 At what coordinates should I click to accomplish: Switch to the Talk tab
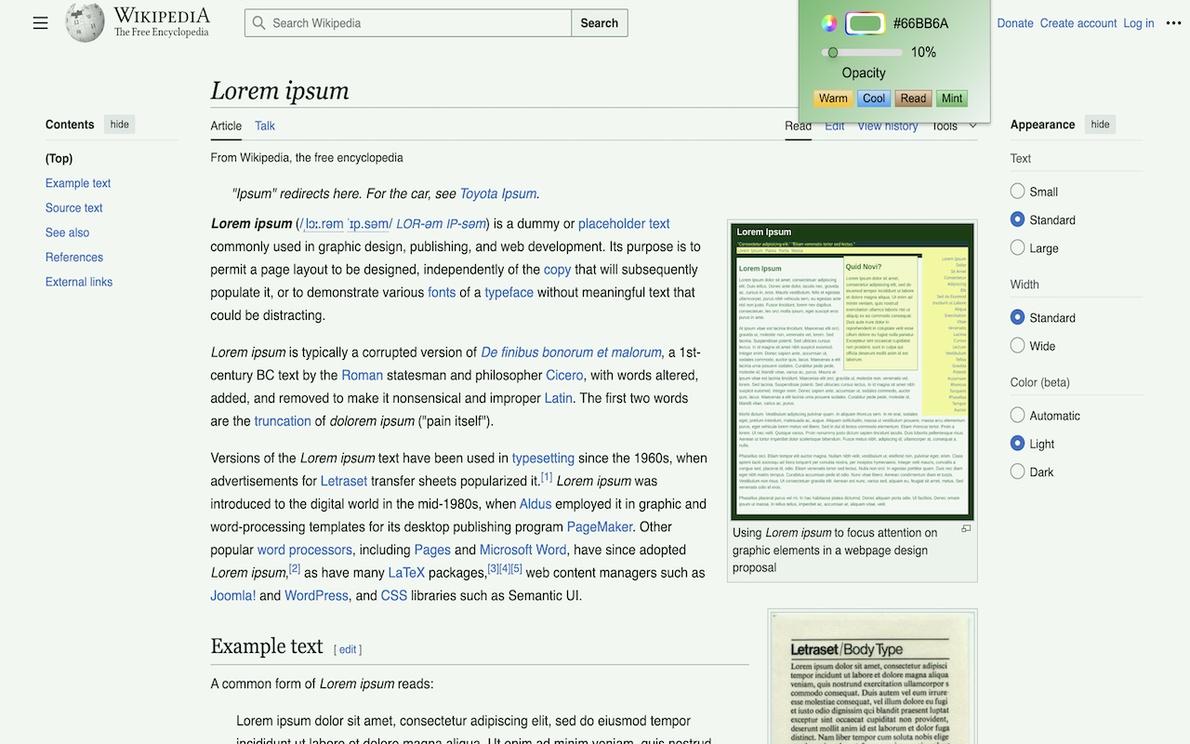click(265, 126)
